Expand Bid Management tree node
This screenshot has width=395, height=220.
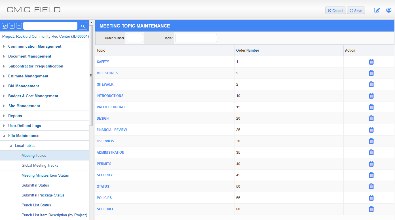point(4,86)
